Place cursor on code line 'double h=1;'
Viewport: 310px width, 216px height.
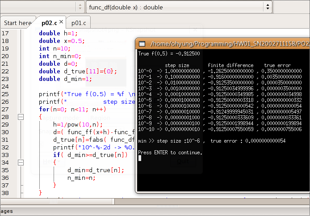59,33
